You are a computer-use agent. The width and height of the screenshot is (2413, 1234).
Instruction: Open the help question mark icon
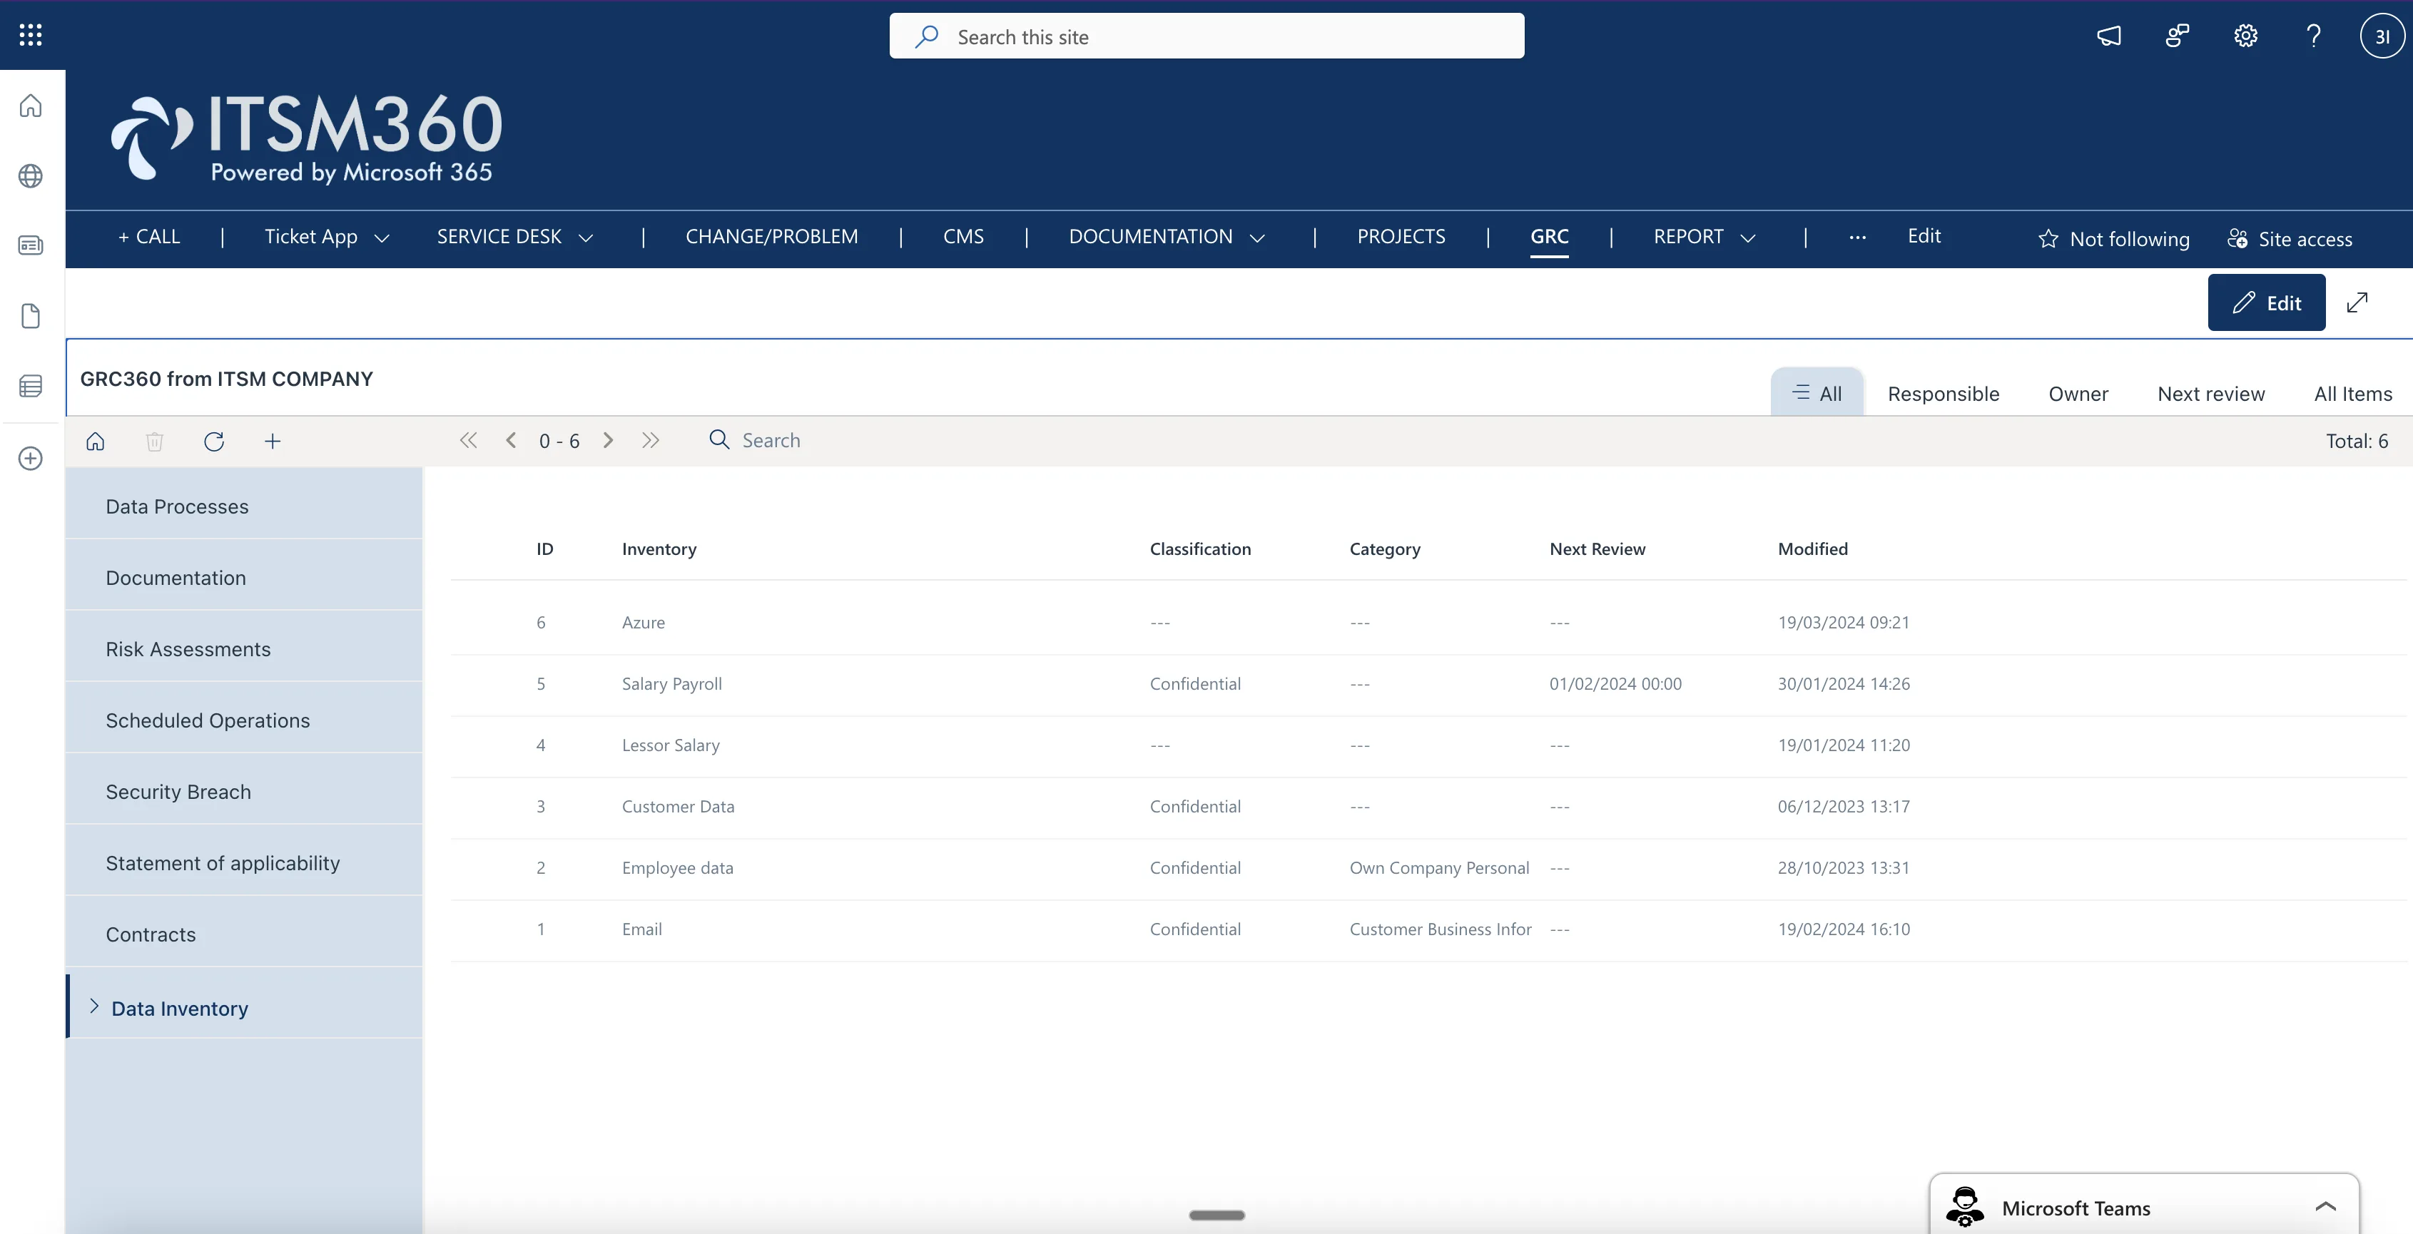[2314, 36]
